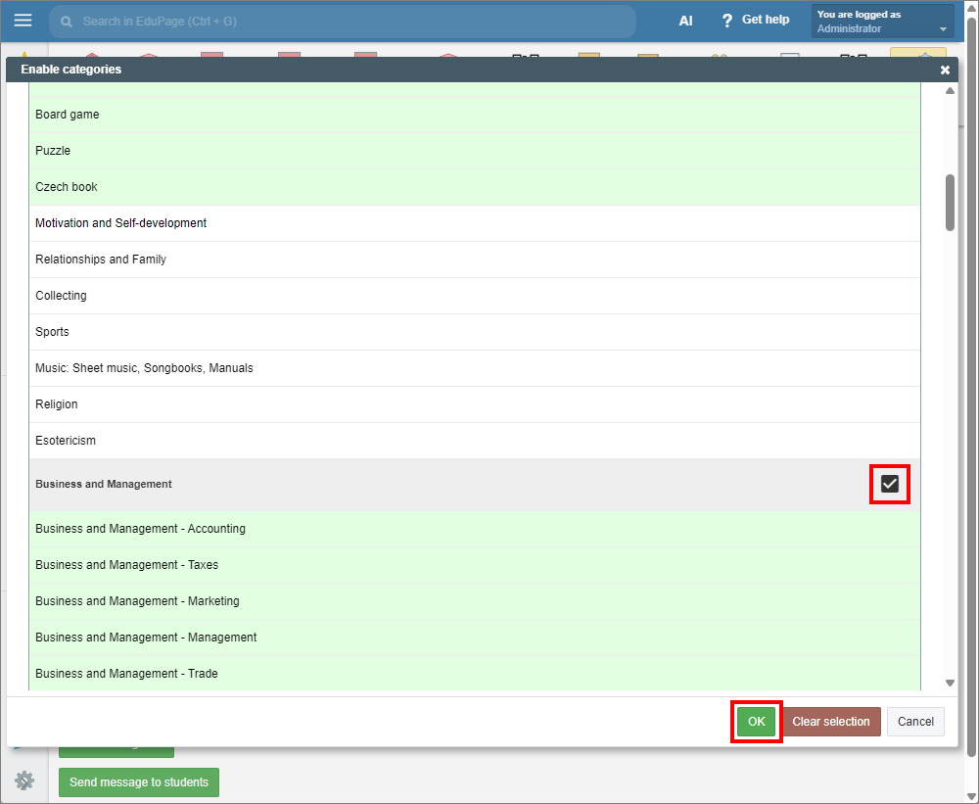This screenshot has height=804, width=979.
Task: Select Motivation and Self-development category
Action: [x=470, y=223]
